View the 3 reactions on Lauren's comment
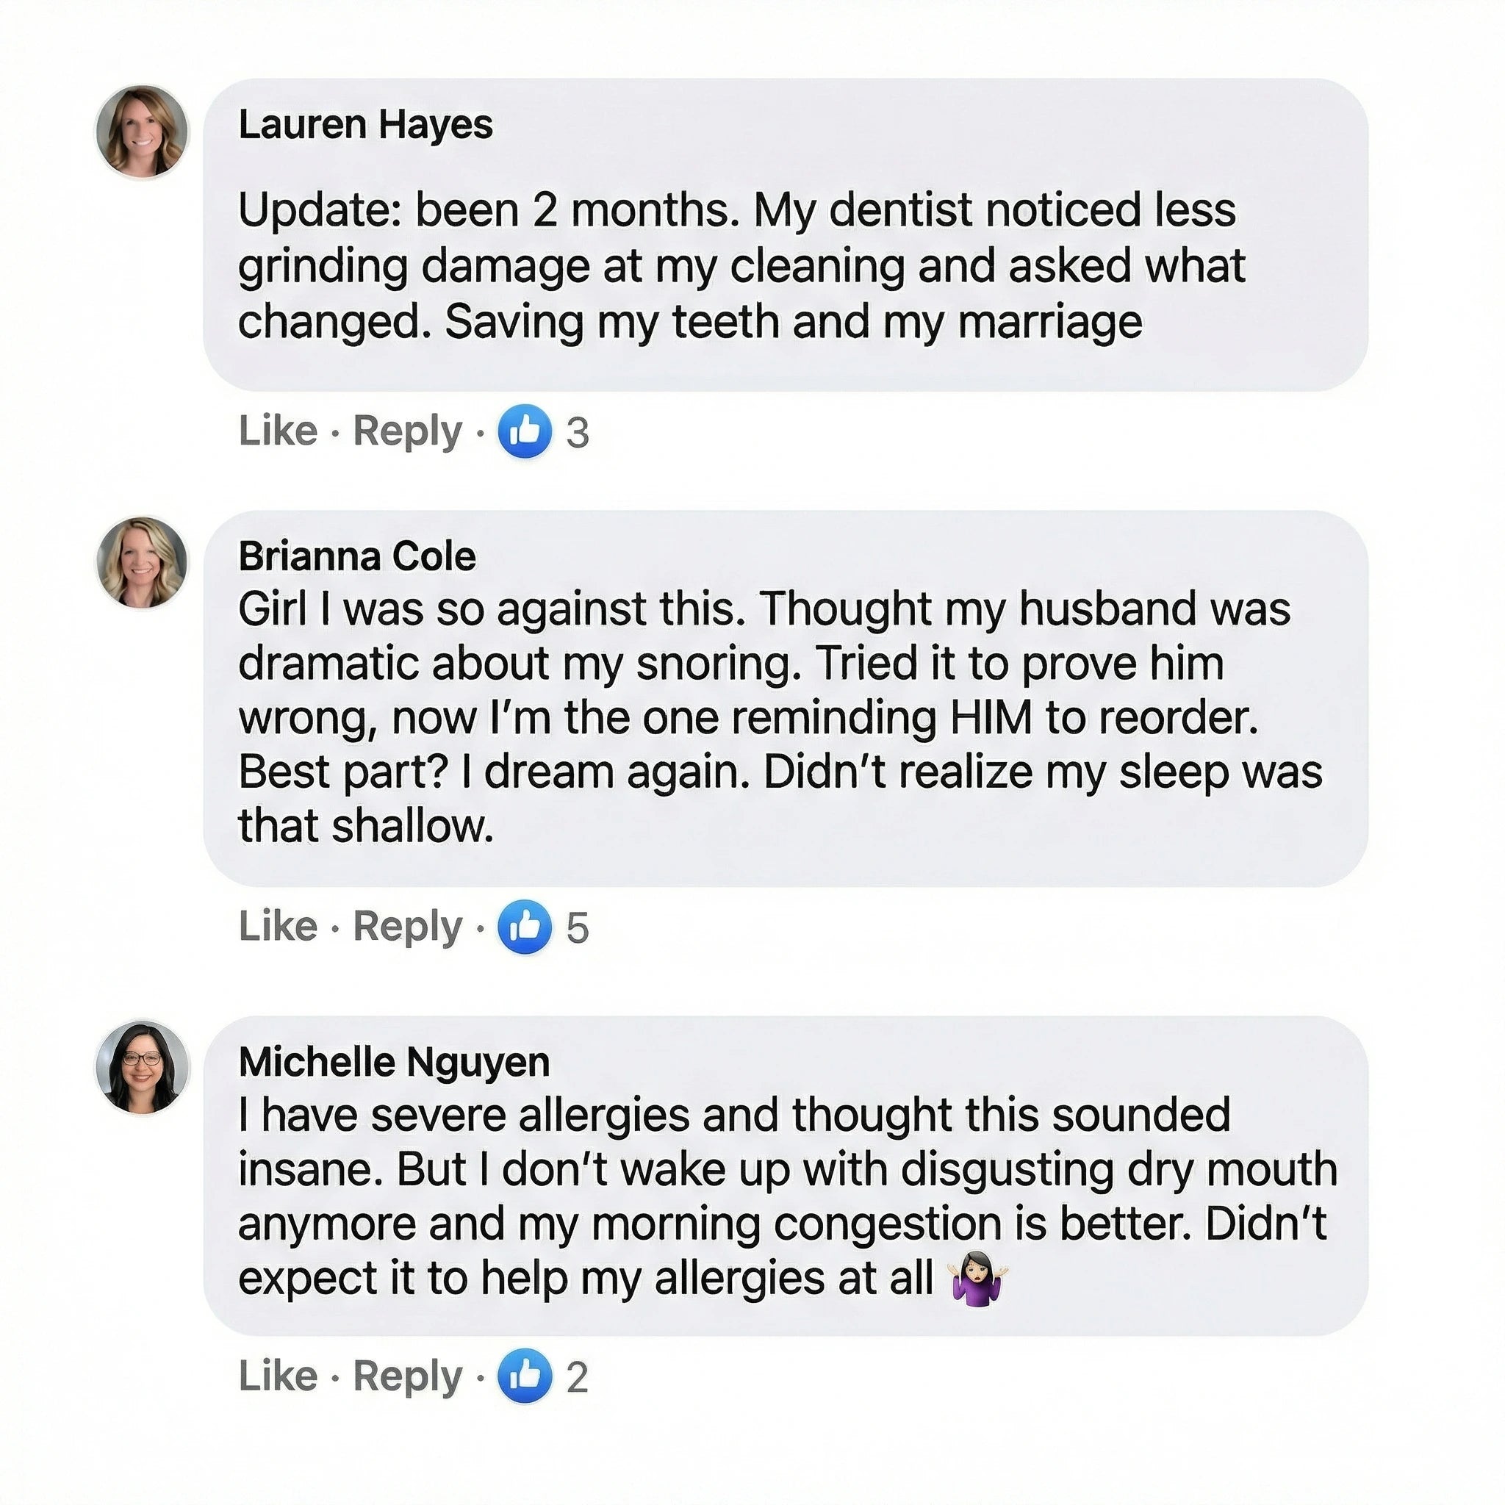Viewport: 1505px width, 1505px height. tap(577, 432)
